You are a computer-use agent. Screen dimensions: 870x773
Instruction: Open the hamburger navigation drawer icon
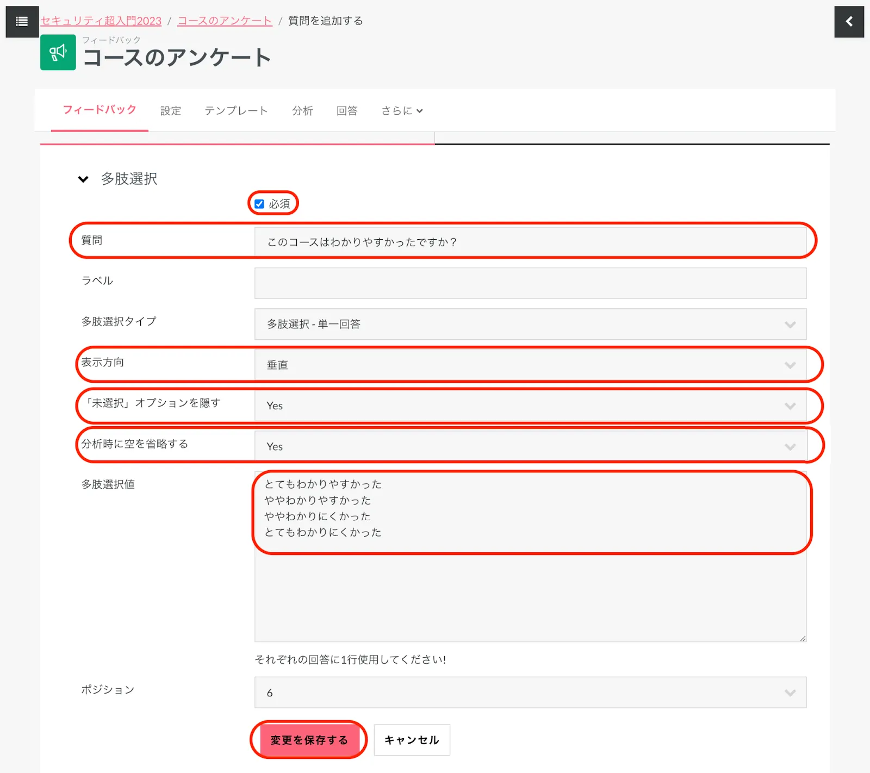click(22, 22)
